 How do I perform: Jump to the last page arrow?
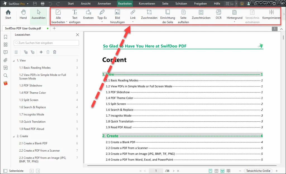(178, 171)
